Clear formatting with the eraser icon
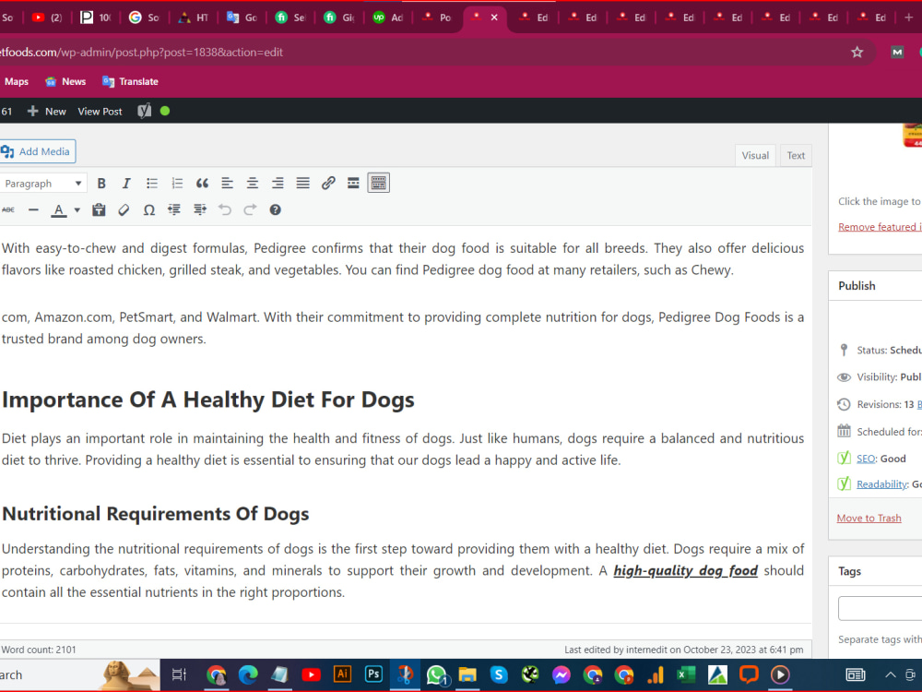This screenshot has height=692, width=922. 124,210
